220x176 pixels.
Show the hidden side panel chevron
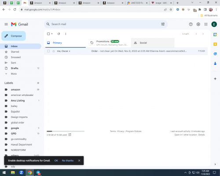[215, 164]
